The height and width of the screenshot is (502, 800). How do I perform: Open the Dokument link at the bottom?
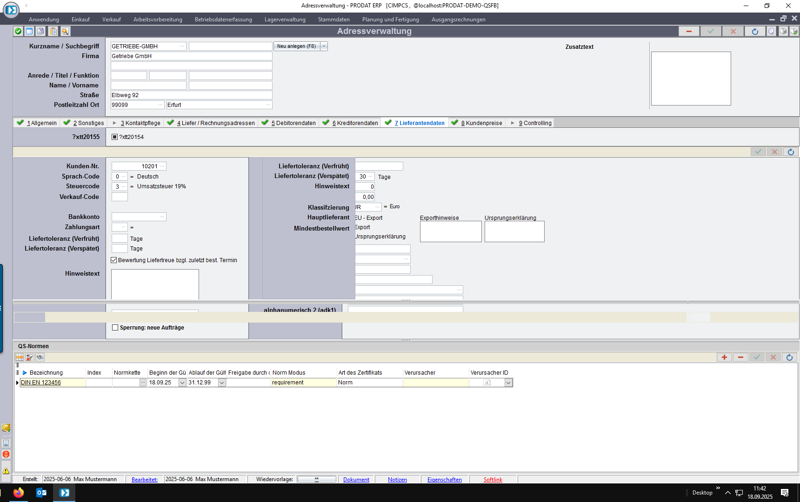[x=356, y=480]
